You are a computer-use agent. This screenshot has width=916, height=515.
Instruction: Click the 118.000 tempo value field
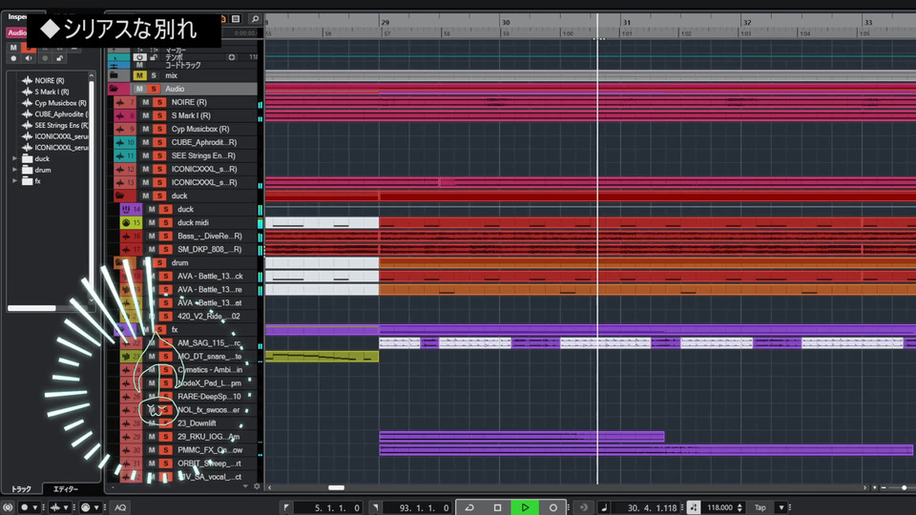coord(720,507)
